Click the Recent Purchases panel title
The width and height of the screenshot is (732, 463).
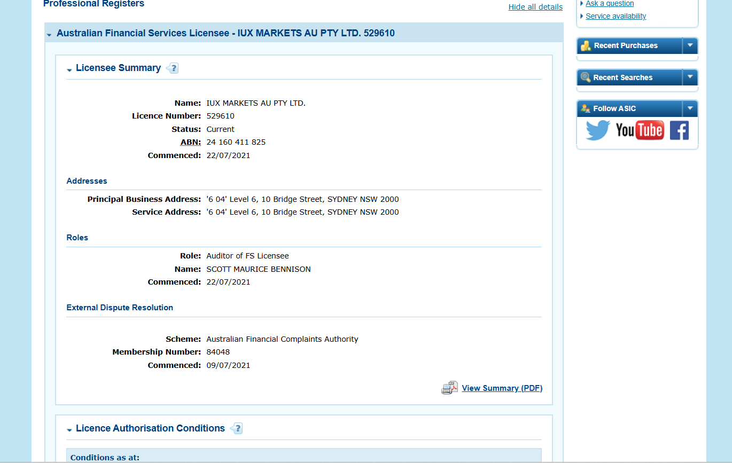pyautogui.click(x=626, y=45)
